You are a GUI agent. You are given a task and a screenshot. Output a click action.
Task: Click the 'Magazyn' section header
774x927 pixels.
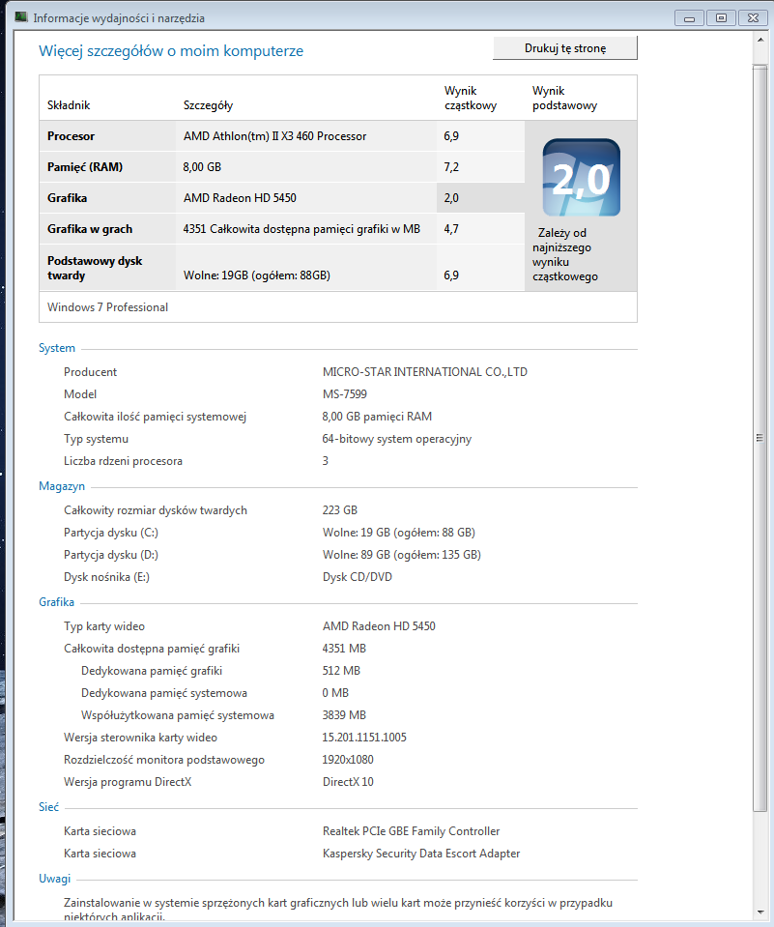62,486
